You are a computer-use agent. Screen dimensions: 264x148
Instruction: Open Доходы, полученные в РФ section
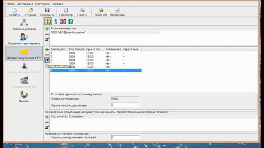[x=24, y=53]
